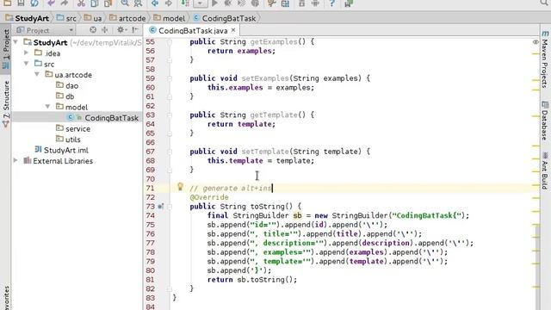
Task: Expand the .idea folder node
Action: click(27, 53)
